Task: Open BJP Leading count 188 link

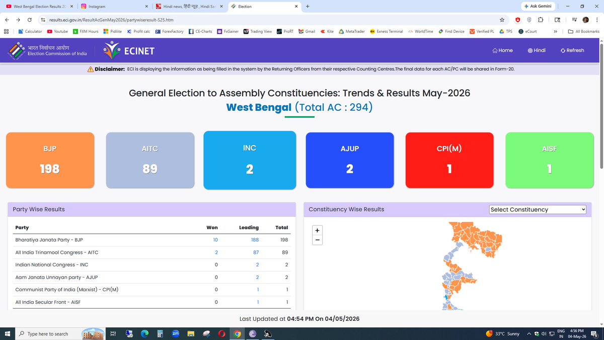Action: point(255,240)
